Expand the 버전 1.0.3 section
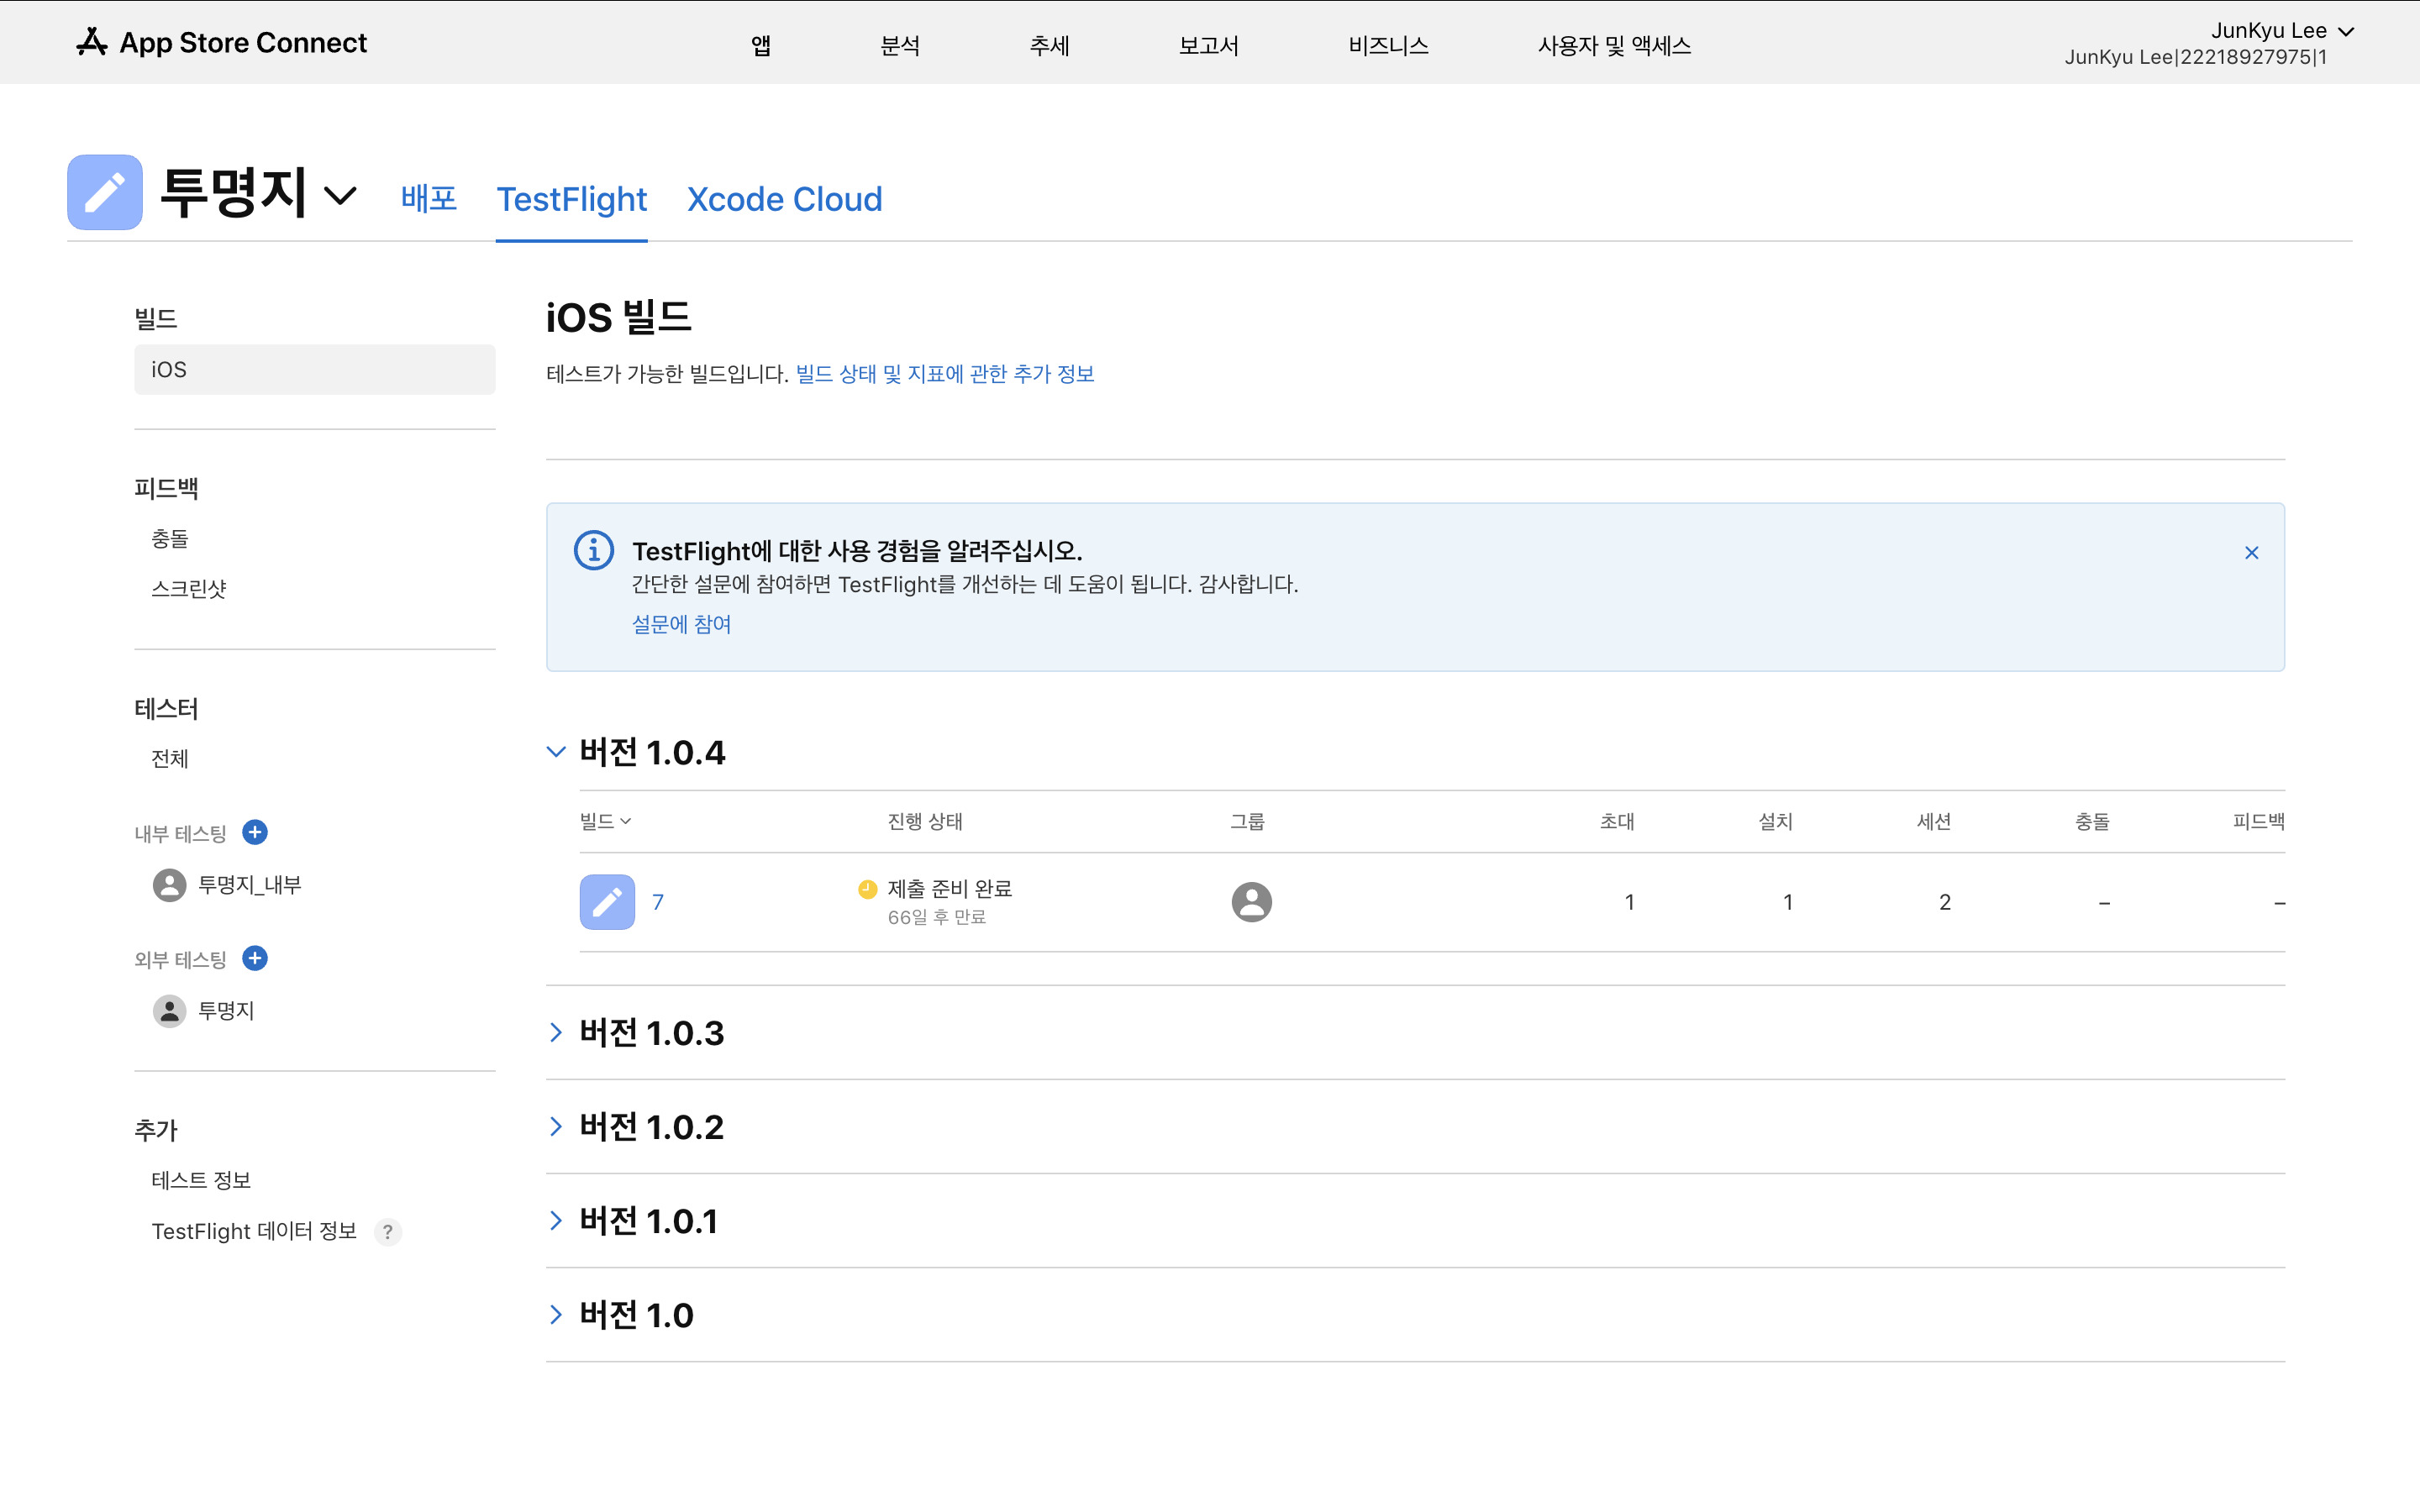 click(556, 1032)
